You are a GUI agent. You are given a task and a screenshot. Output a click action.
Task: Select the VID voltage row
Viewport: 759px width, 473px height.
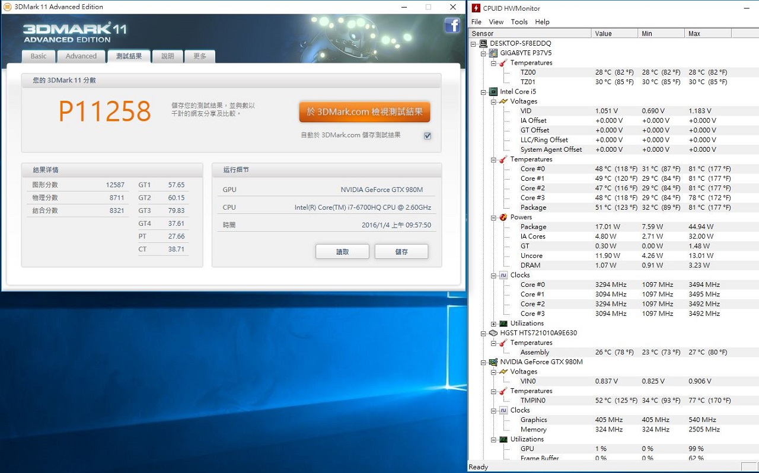coord(613,111)
